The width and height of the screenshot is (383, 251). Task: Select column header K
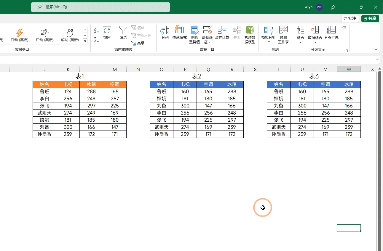[68, 70]
